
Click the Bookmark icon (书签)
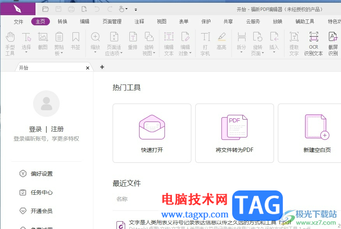tap(76, 41)
